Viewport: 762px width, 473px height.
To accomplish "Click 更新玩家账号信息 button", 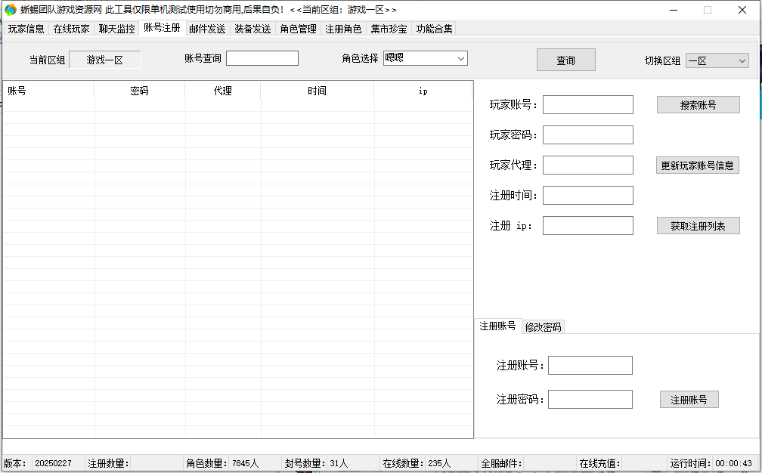I will tap(697, 165).
